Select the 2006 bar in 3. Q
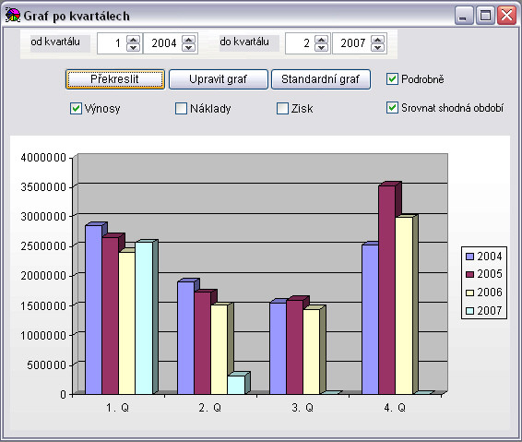The height and width of the screenshot is (442, 522). point(312,352)
